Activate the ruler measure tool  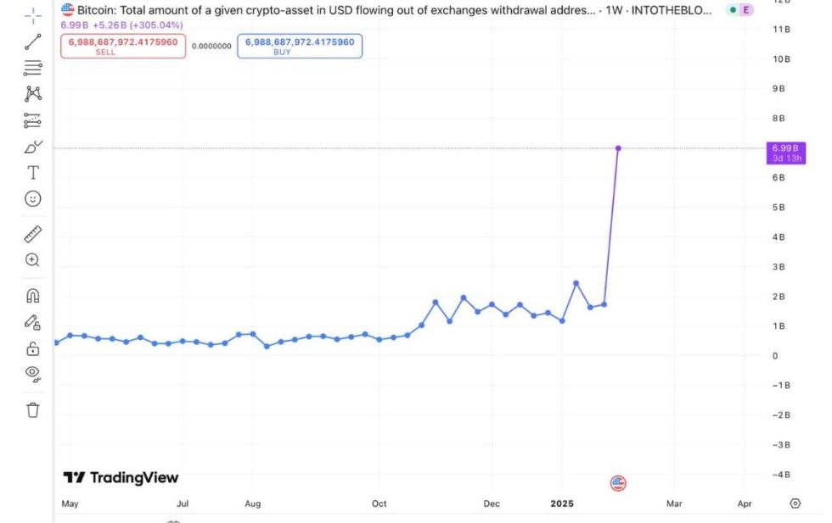33,234
